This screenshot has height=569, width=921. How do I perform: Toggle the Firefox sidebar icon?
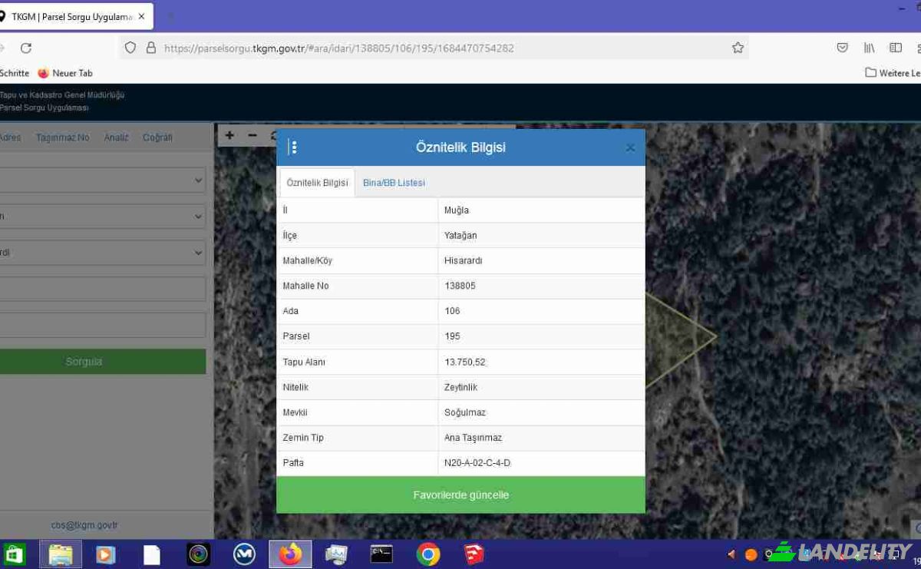896,48
